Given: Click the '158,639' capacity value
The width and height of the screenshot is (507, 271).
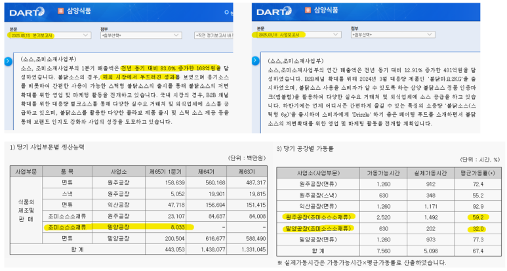Looking at the screenshot, I should pos(174,182).
